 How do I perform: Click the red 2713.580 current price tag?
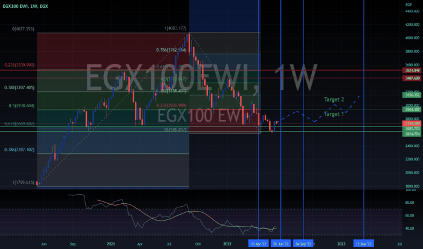click(412, 123)
